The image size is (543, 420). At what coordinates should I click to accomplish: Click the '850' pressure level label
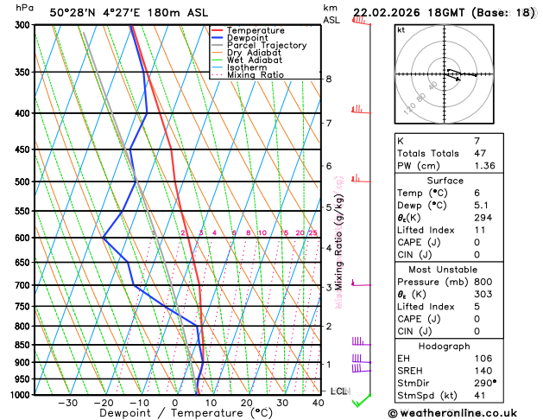click(24, 345)
